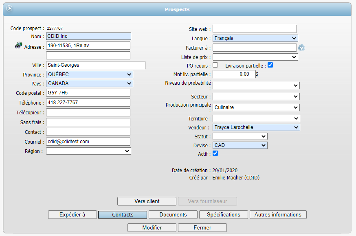Click the Vers fournisseur button
Image resolution: width=356 pixels, height=236 pixels.
(207, 201)
